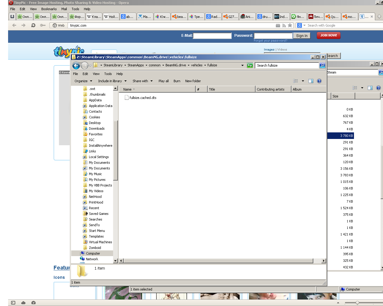Sort by Size column in background window
This screenshot has height=306, width=383.
point(343,96)
